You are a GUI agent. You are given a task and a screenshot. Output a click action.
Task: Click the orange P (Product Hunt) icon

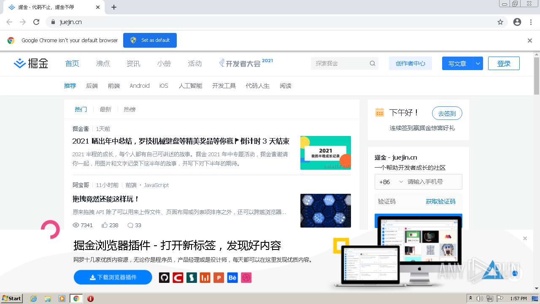(x=219, y=277)
